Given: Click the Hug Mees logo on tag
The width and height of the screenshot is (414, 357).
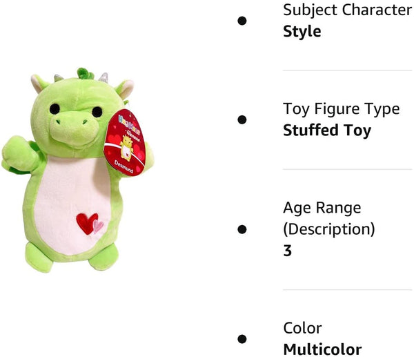Looking at the screenshot, I should tap(129, 125).
